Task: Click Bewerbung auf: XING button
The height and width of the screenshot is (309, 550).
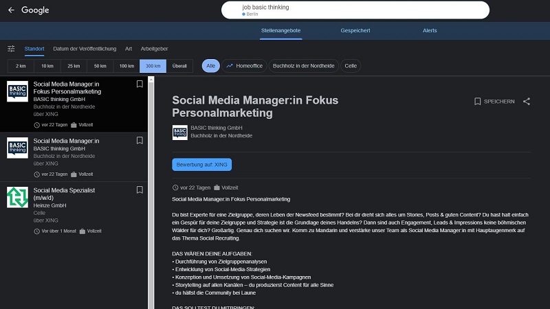Action: click(x=201, y=165)
